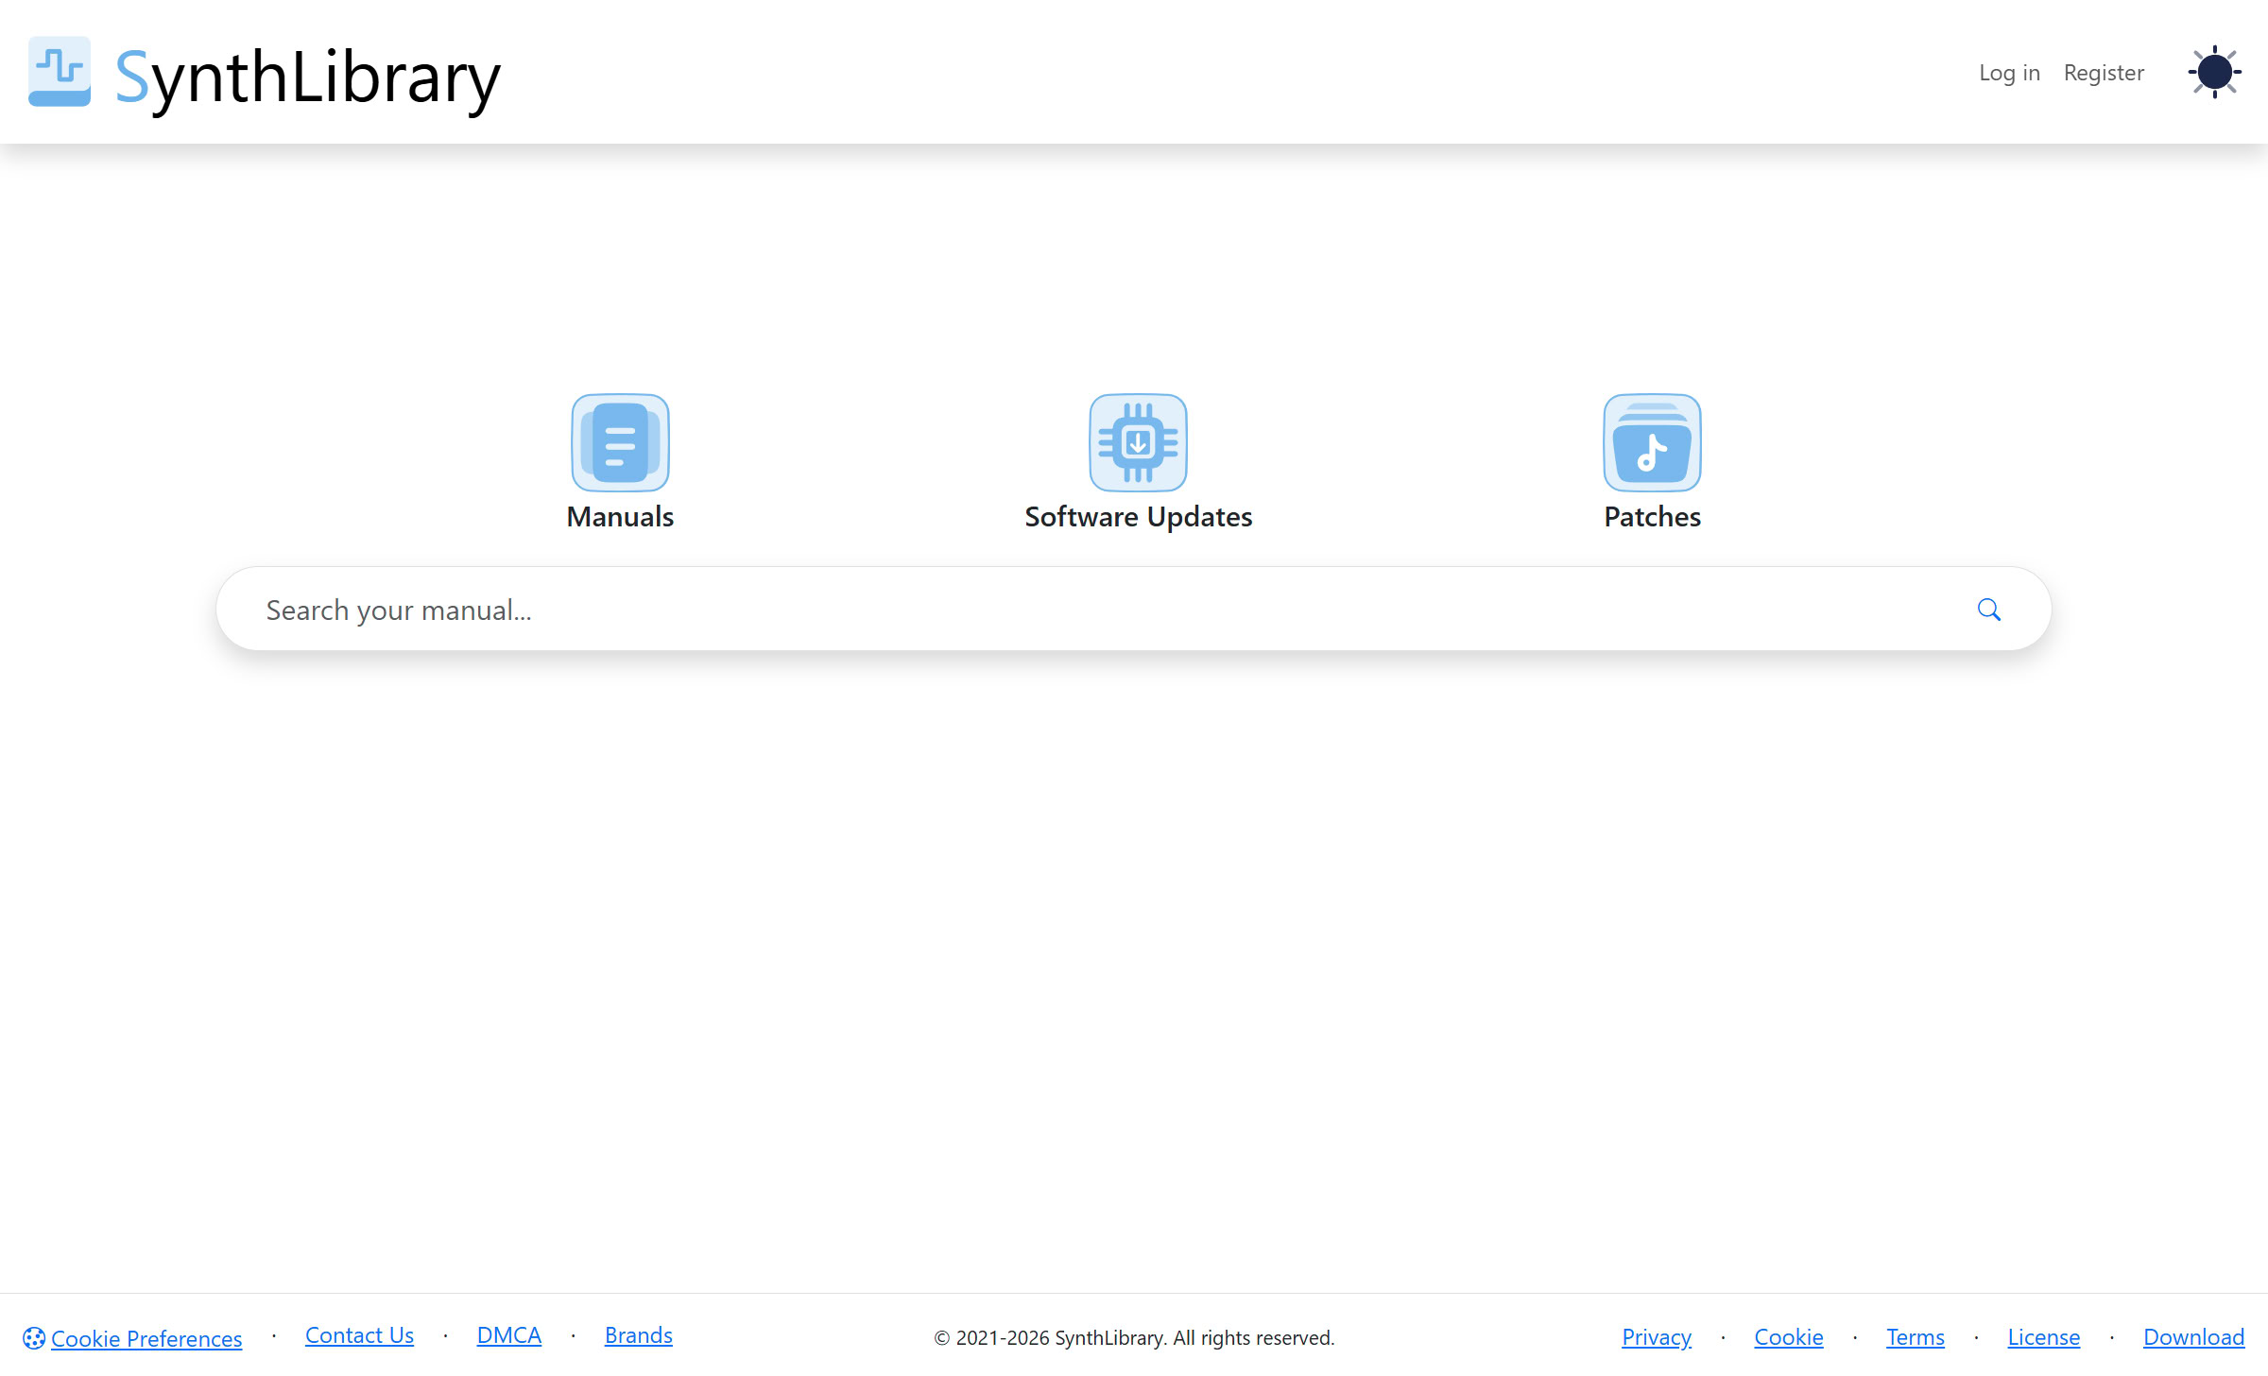Open the Patches music folder icon
Screen dimensions: 2268x1376
click(1652, 442)
